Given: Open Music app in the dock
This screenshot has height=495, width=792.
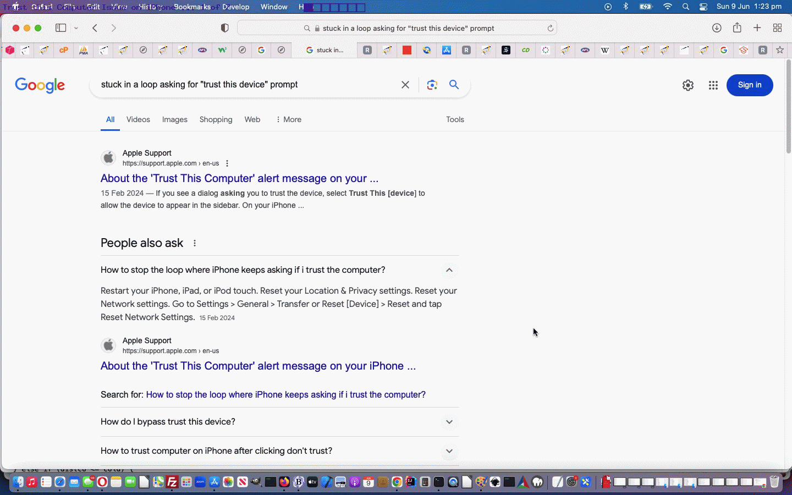Looking at the screenshot, I should (32, 482).
